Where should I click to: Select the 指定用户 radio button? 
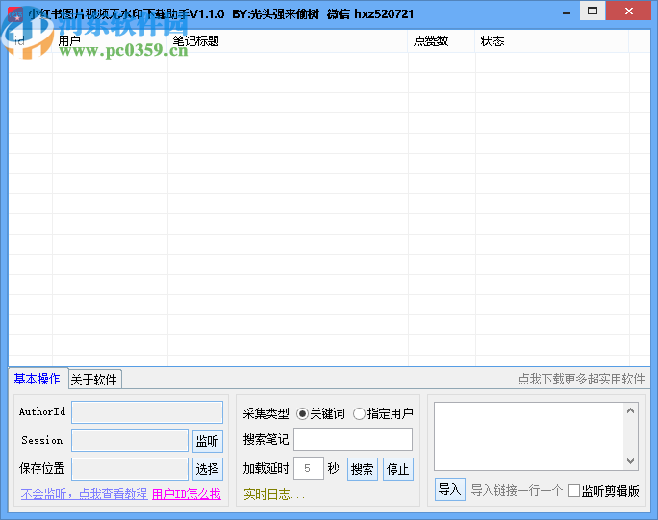(x=383, y=414)
